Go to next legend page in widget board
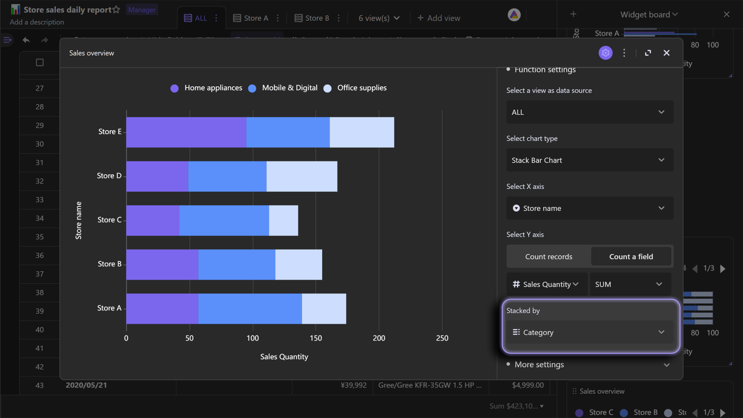743x418 pixels. click(722, 269)
